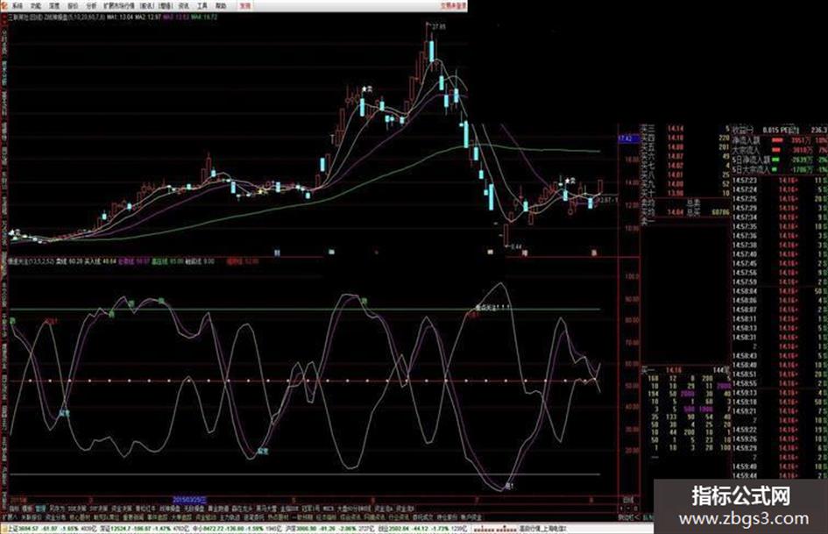Select the 14:57:23 trade tick row
The width and height of the screenshot is (828, 534).
point(780,180)
